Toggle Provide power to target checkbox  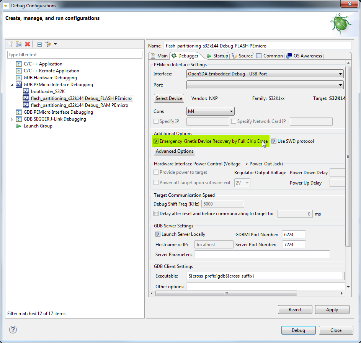(x=156, y=172)
